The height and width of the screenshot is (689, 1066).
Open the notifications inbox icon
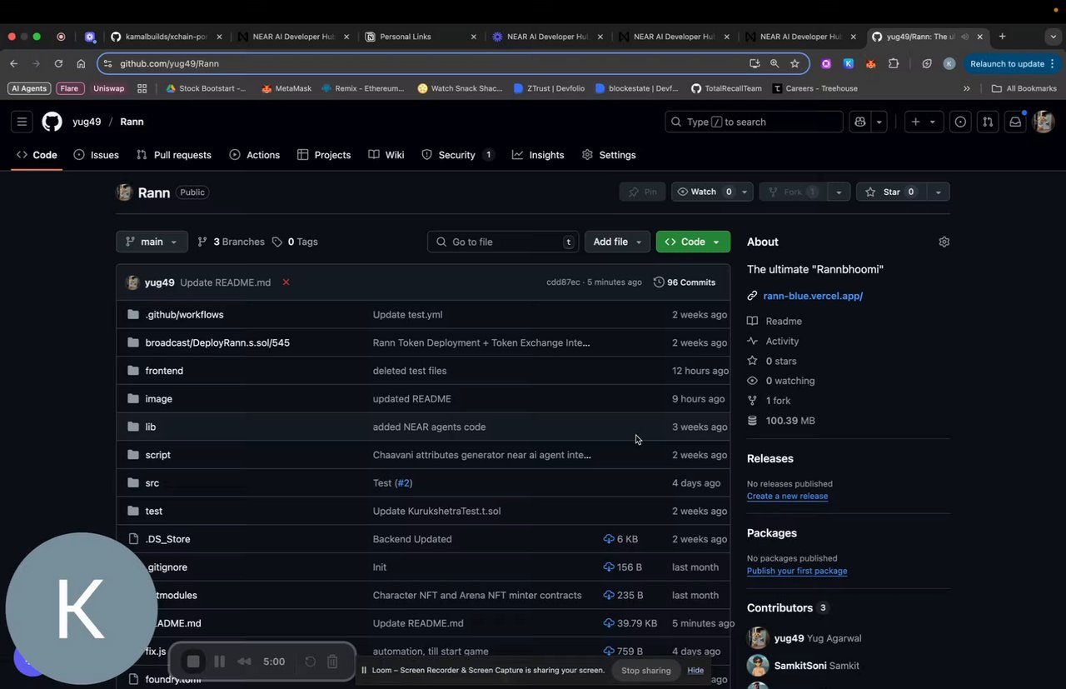pos(1015,122)
